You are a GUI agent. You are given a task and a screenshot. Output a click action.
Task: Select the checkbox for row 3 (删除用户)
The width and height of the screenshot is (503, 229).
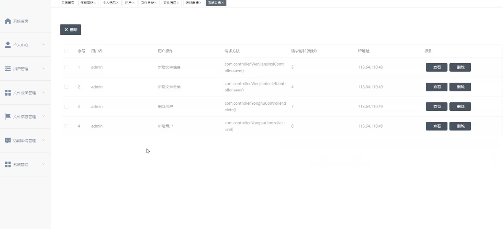66,107
